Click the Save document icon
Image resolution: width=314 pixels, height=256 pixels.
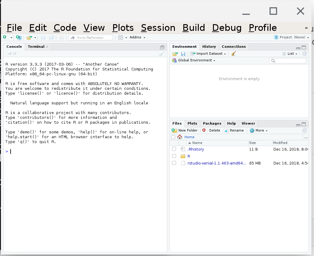click(43, 37)
